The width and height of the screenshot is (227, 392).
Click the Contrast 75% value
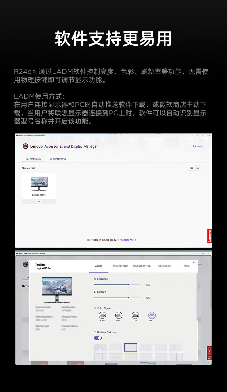(x=148, y=298)
